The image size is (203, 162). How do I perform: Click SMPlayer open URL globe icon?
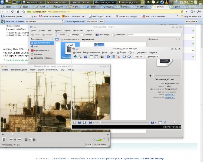pos(85,57)
